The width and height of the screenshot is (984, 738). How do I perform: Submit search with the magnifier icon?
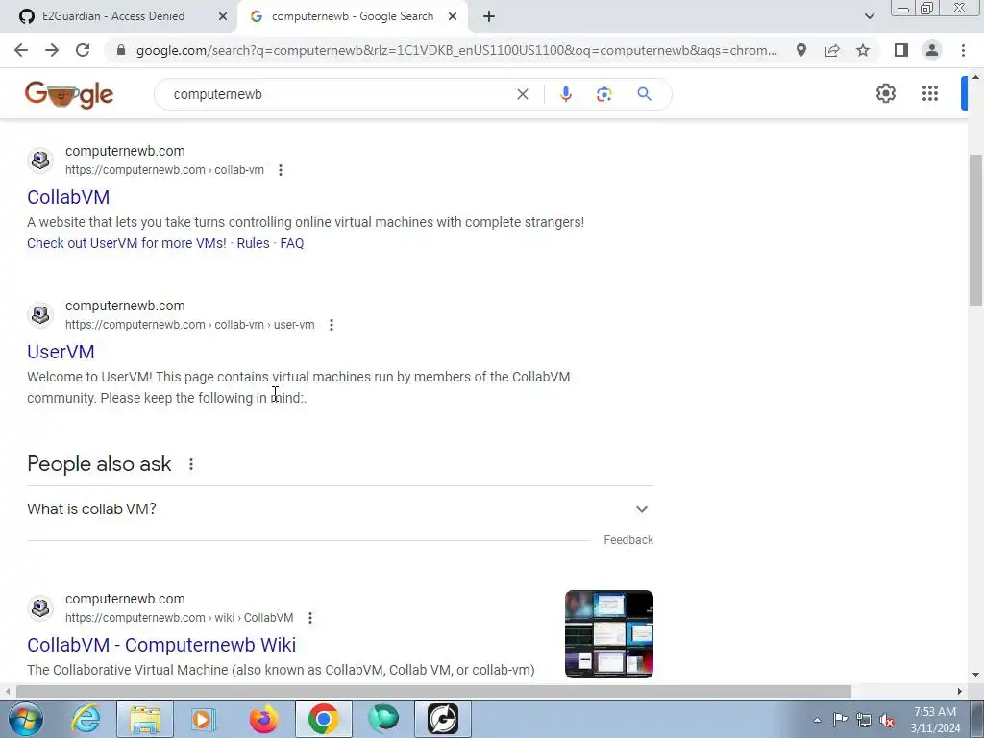point(644,94)
